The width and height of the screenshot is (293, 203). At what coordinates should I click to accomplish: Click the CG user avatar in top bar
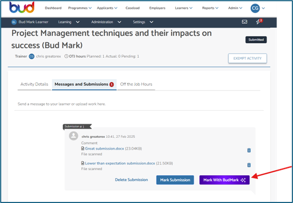255,8
